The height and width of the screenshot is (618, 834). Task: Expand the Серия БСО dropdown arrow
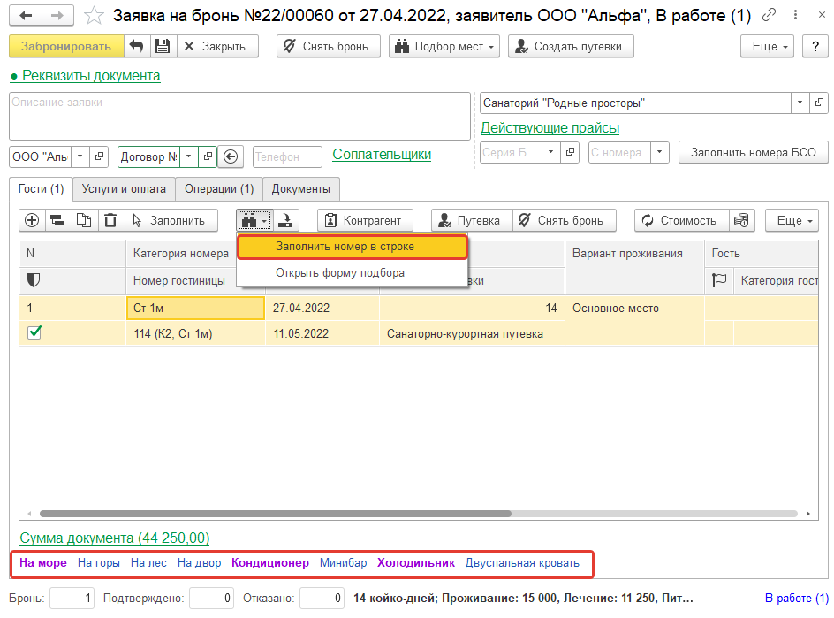pos(551,152)
